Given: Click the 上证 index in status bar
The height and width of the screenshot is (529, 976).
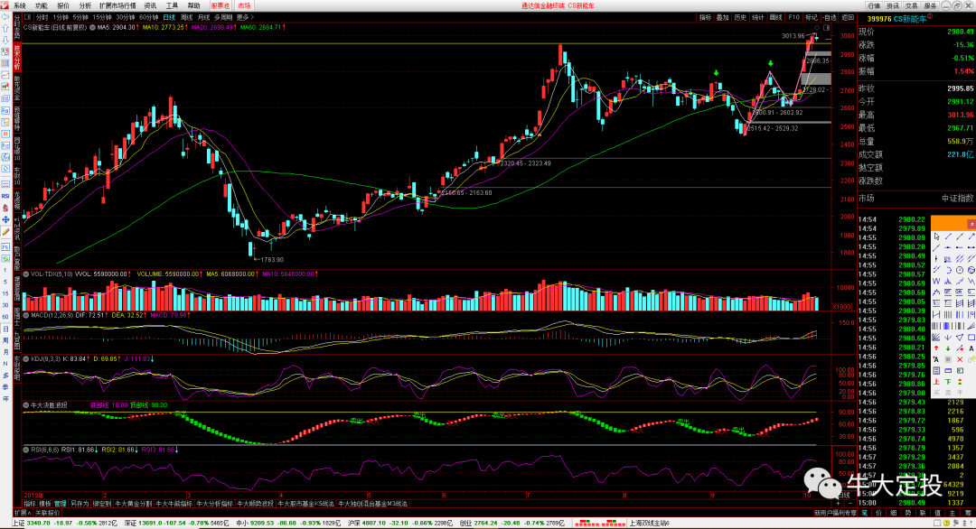Looking at the screenshot, I should click(x=66, y=524).
